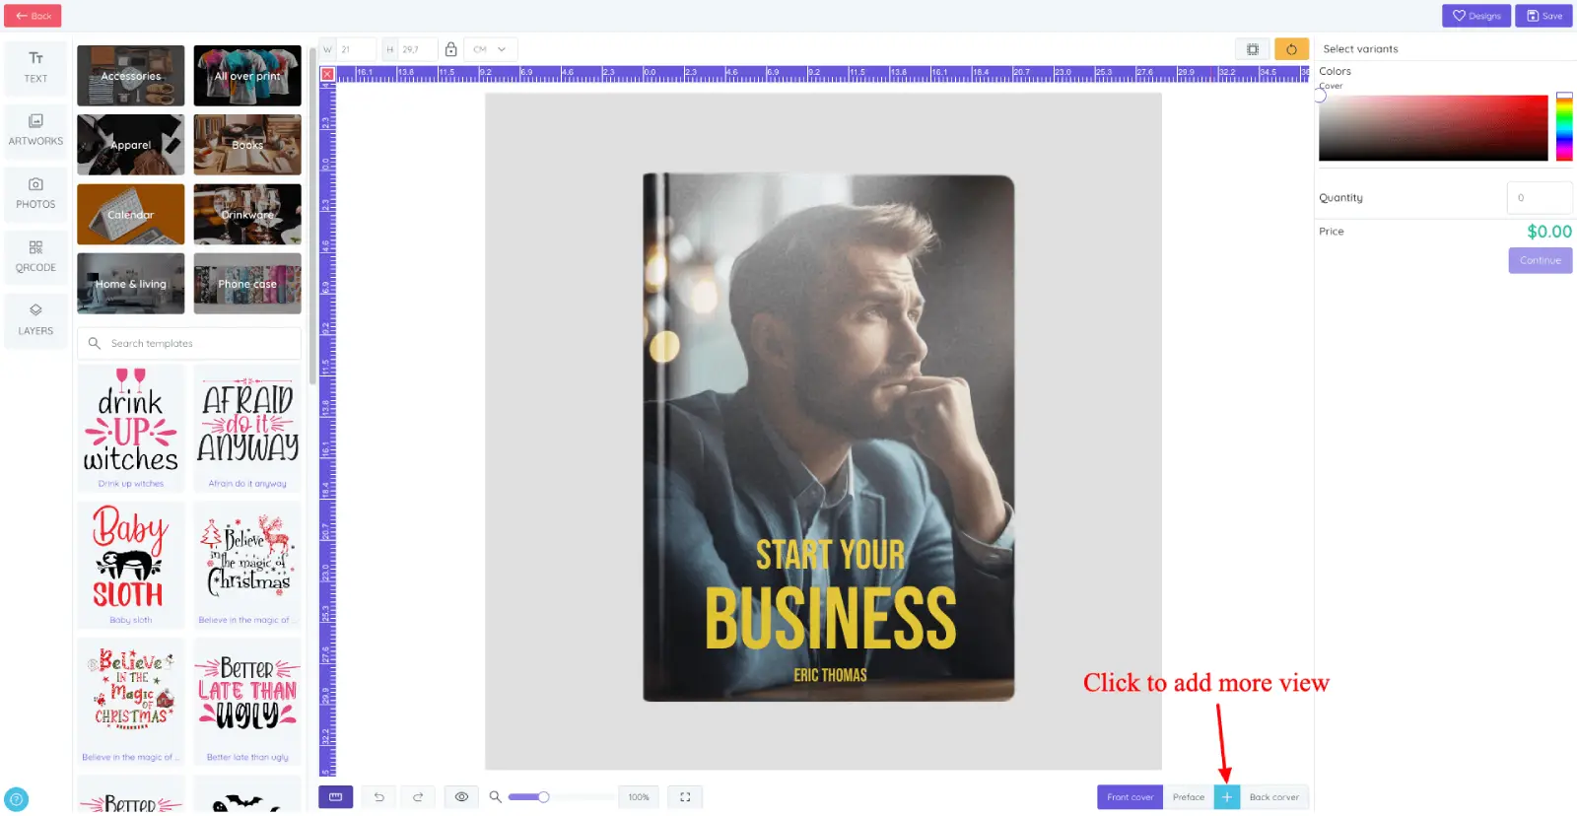Select the Baby sloth template
Image resolution: width=1577 pixels, height=816 pixels.
131,565
